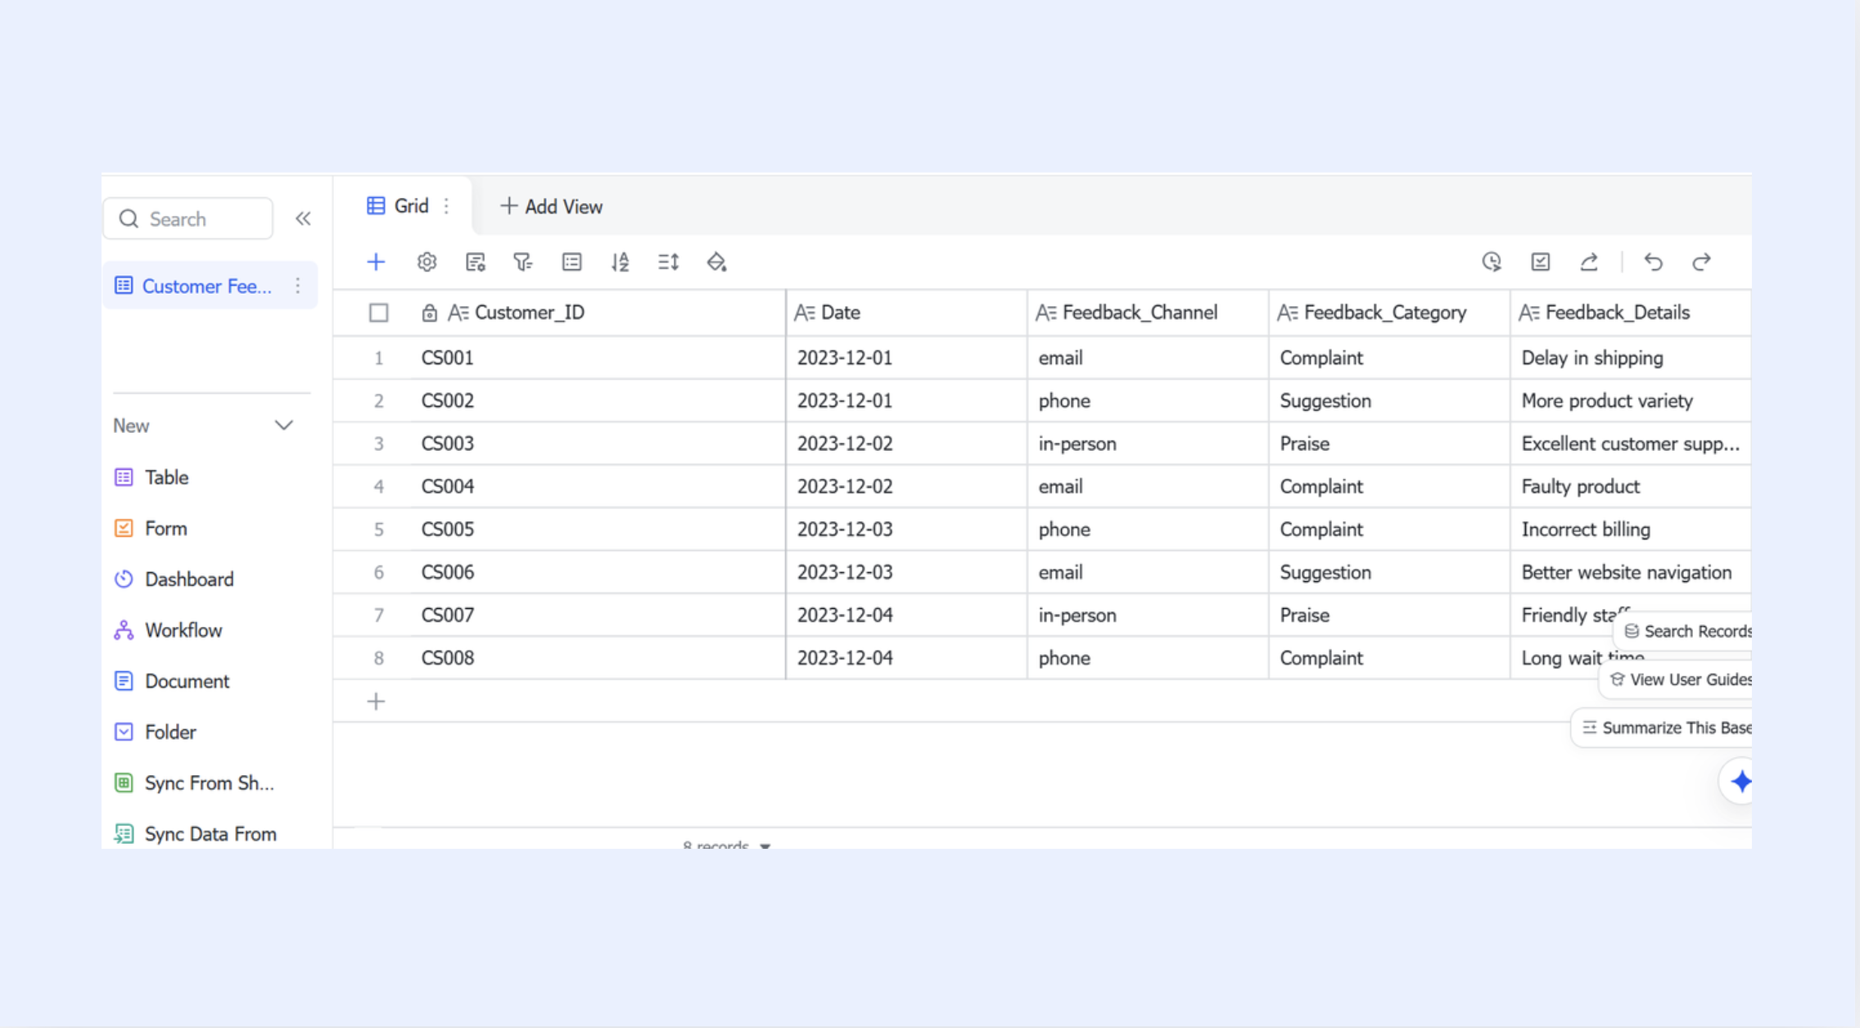Viewport: 1860px width, 1028px height.
Task: Open the fill color bucket icon
Action: click(716, 262)
